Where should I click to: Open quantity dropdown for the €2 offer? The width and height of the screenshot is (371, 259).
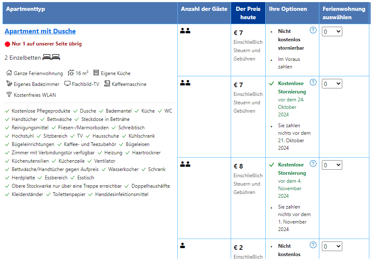point(332,246)
